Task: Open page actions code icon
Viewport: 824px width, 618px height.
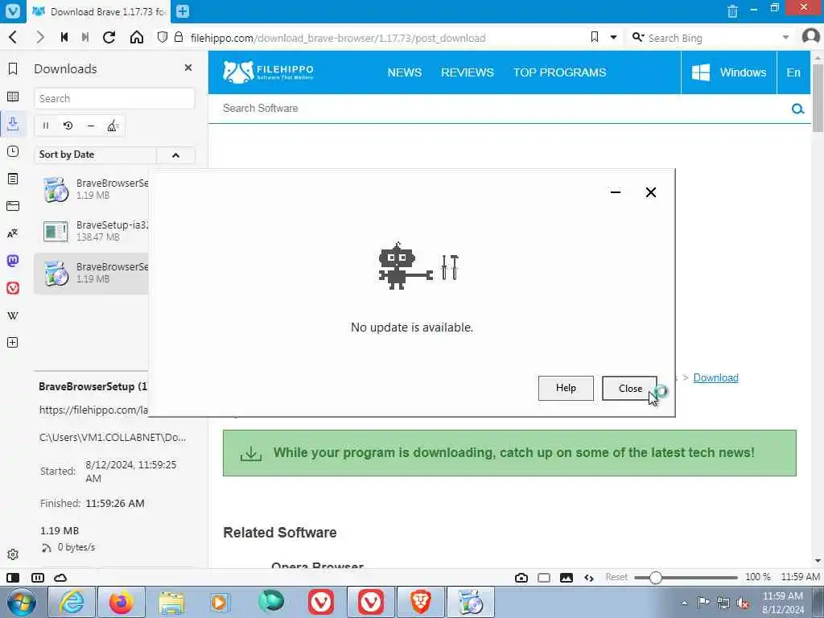Action: click(x=588, y=578)
